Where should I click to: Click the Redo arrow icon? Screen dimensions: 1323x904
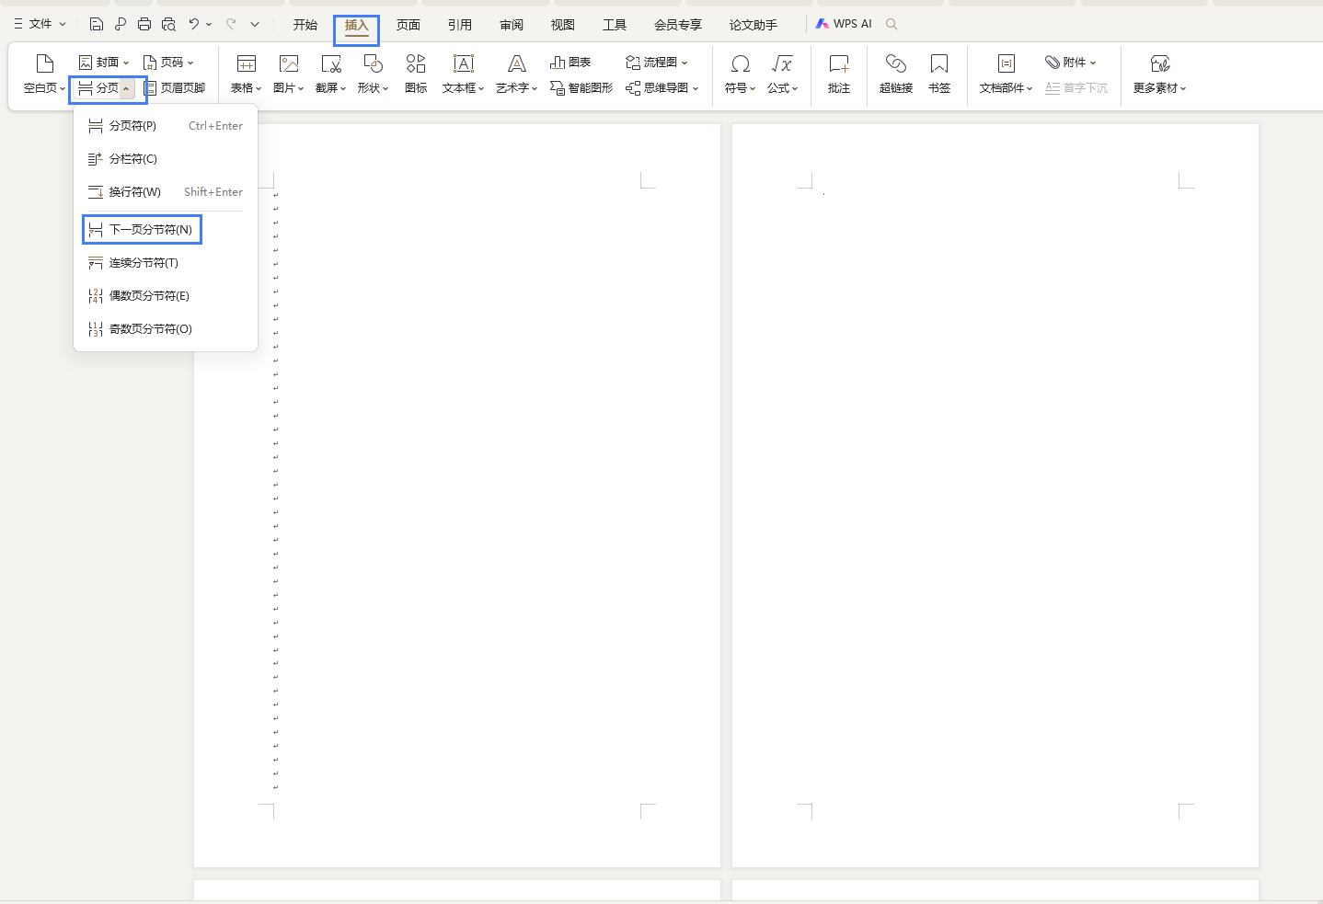231,24
